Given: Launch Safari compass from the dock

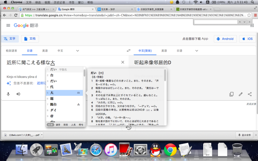Looking at the screenshot, I should coord(96,150).
